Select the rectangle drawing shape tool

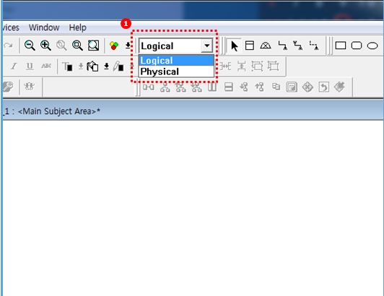click(341, 45)
